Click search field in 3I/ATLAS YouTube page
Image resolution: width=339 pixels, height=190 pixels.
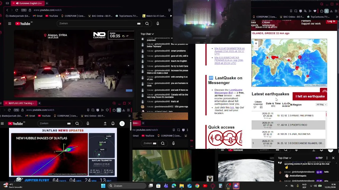coord(55,123)
